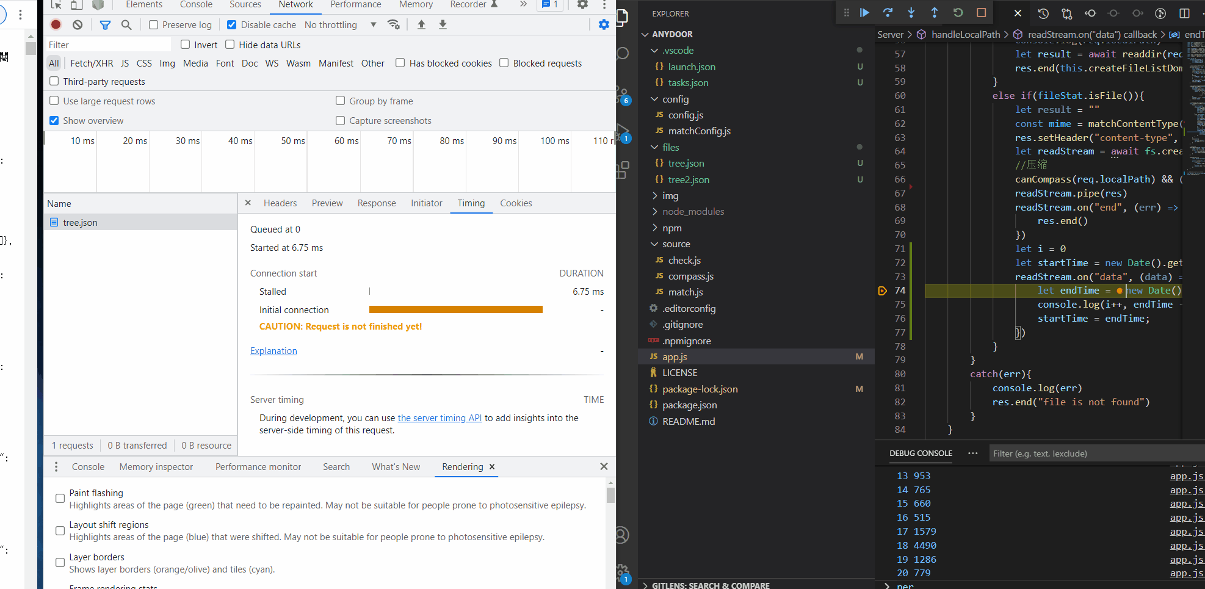Enable Preserve log checkbox
The height and width of the screenshot is (589, 1205).
(x=154, y=25)
